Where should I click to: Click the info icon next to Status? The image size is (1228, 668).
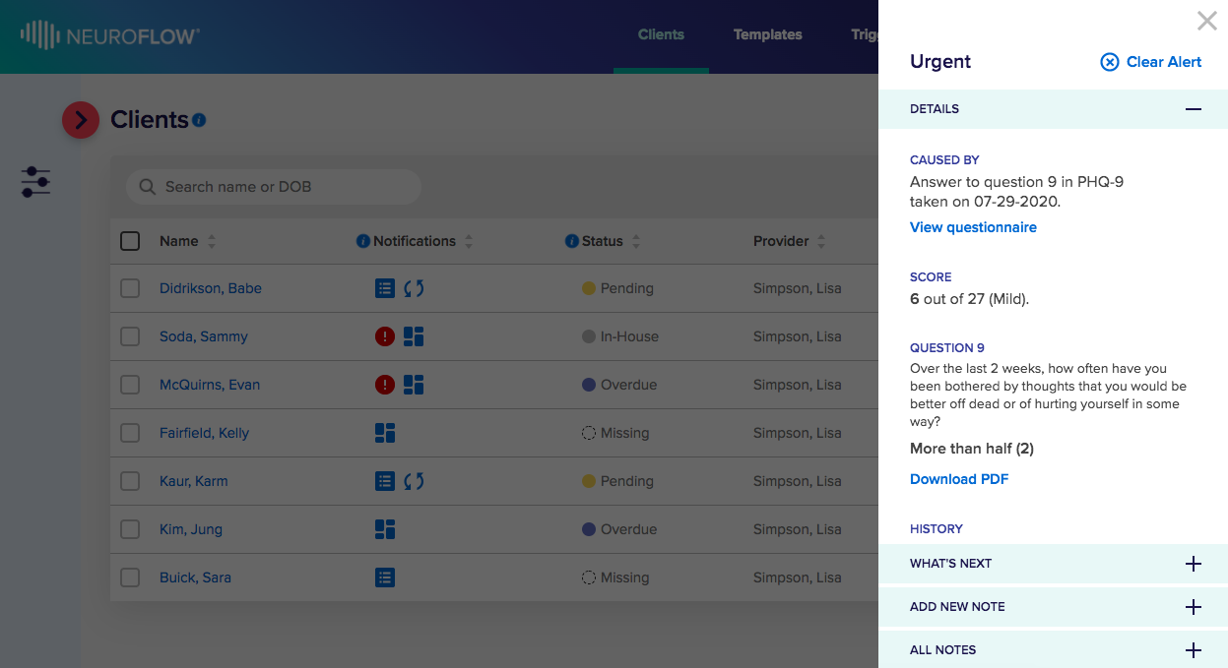point(571,241)
